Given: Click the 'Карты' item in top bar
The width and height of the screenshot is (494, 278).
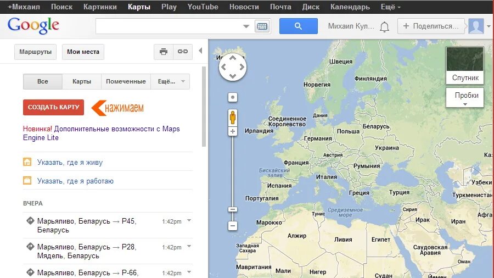Looking at the screenshot, I should click(x=139, y=7).
